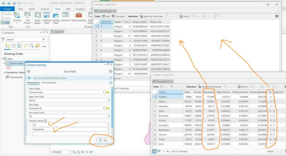Go back in the Geoprocessing pane
The height and width of the screenshot is (156, 286).
pos(28,71)
